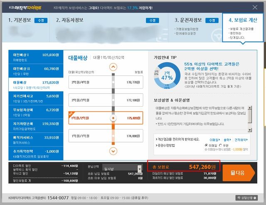
Task: Edit 기본정보 with its 수정 button
Action: coord(41,20)
